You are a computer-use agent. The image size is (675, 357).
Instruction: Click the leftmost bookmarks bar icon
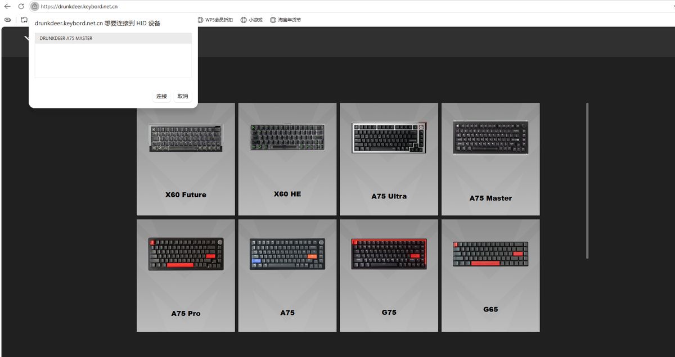[8, 20]
